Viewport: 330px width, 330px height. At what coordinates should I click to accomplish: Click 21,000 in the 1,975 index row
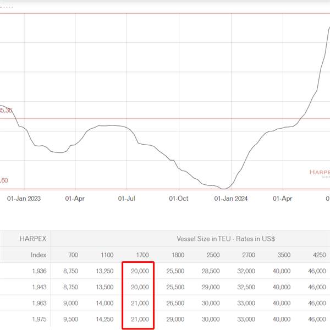(140, 319)
